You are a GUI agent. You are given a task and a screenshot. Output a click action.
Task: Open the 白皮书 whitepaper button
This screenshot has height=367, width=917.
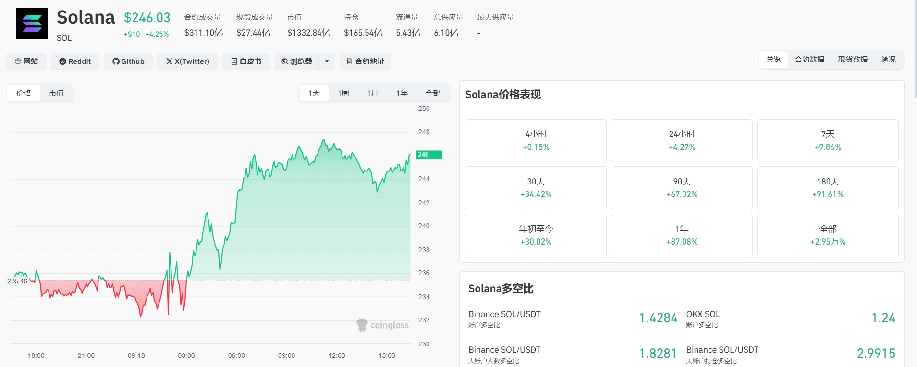coord(246,61)
